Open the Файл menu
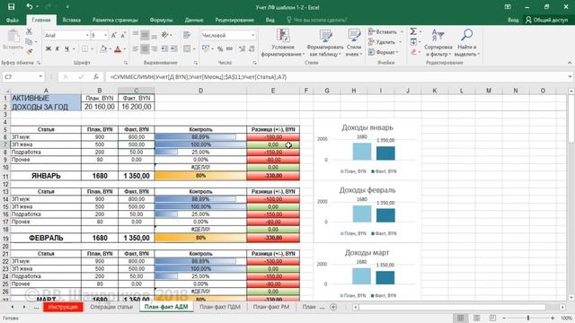575x323 pixels. (x=12, y=20)
